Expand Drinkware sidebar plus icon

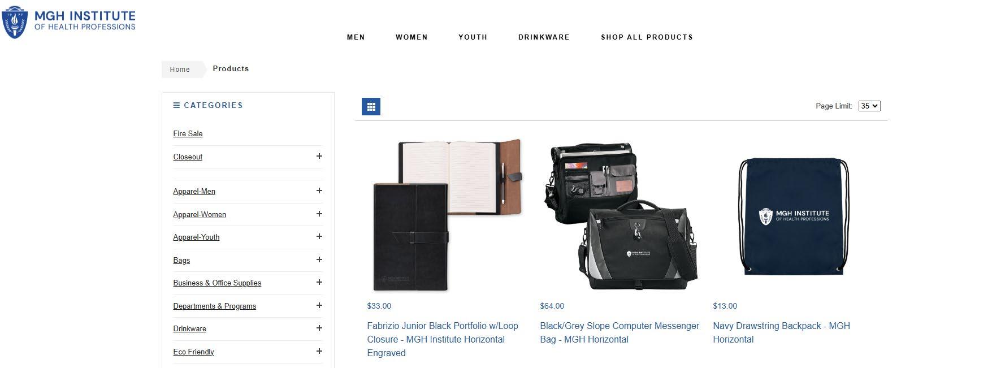tap(319, 328)
